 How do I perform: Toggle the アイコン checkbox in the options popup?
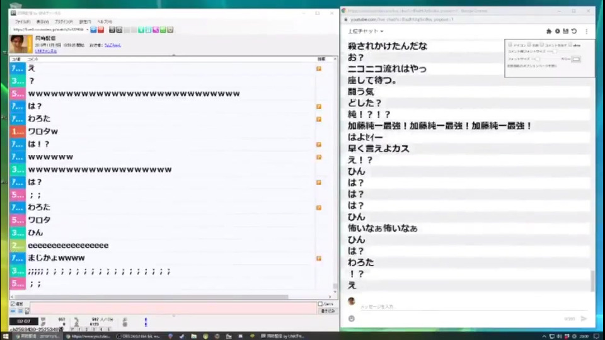coord(510,45)
